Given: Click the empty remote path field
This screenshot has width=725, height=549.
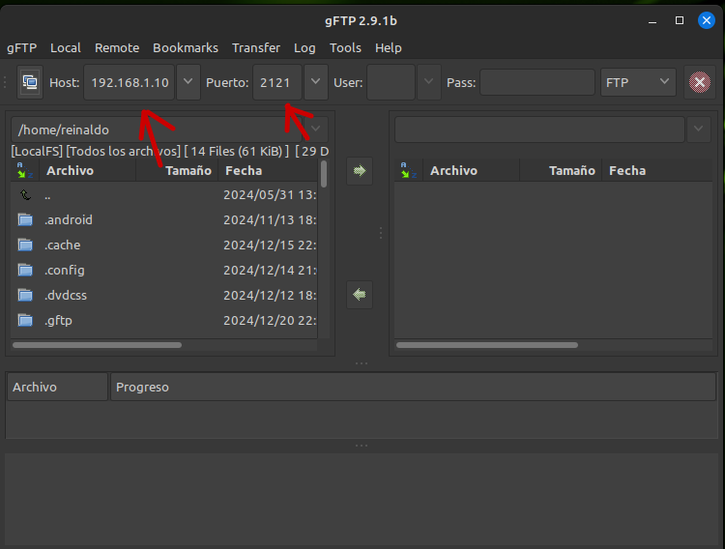Looking at the screenshot, I should click(539, 130).
